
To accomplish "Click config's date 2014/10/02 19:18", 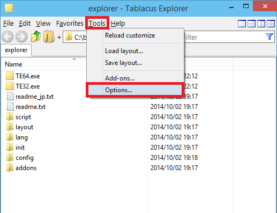I will (x=174, y=158).
